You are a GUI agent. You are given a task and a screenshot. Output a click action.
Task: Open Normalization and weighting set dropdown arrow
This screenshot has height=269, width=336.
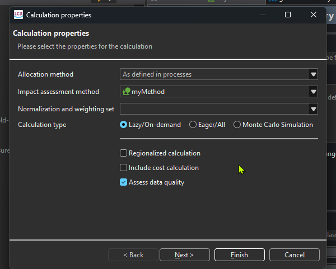point(313,109)
